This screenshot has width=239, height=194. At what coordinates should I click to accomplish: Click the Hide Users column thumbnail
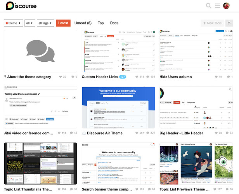(196, 51)
